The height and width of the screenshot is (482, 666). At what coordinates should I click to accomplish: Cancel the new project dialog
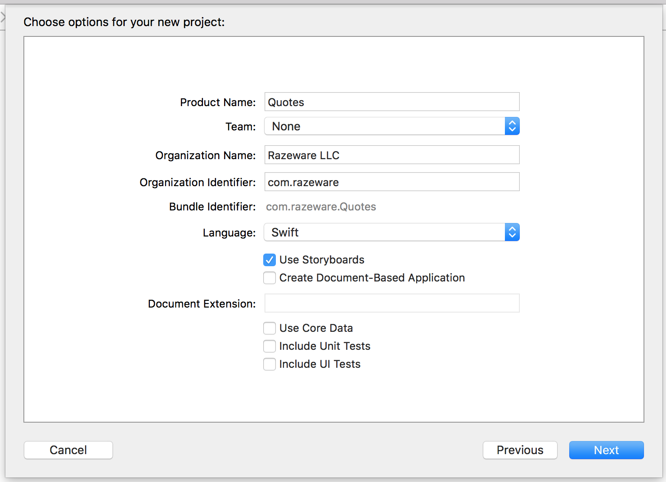tap(68, 450)
